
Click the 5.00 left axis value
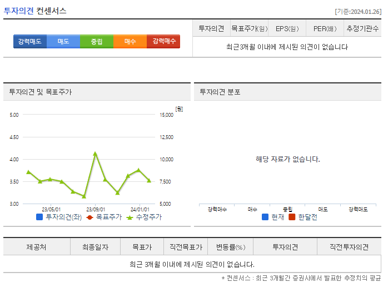coord(14,115)
